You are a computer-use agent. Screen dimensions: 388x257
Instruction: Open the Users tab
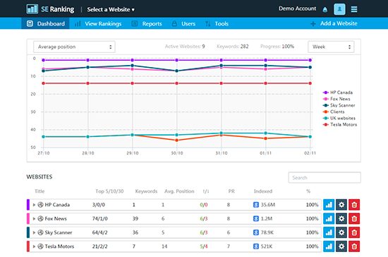pyautogui.click(x=183, y=24)
